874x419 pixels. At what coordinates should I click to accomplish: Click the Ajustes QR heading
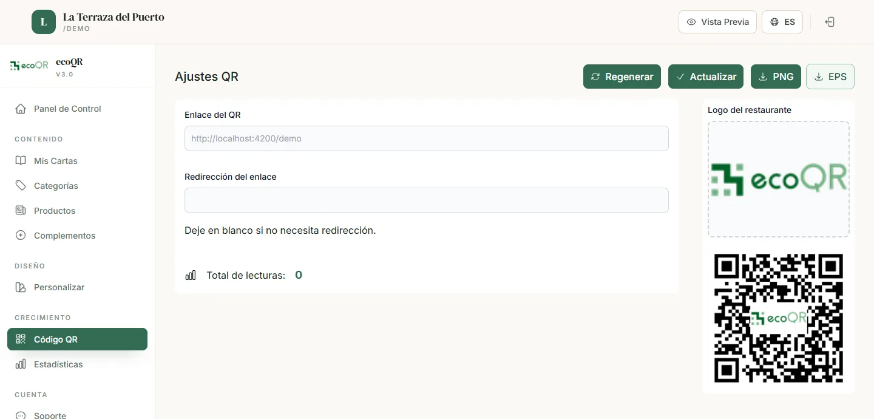pos(206,77)
